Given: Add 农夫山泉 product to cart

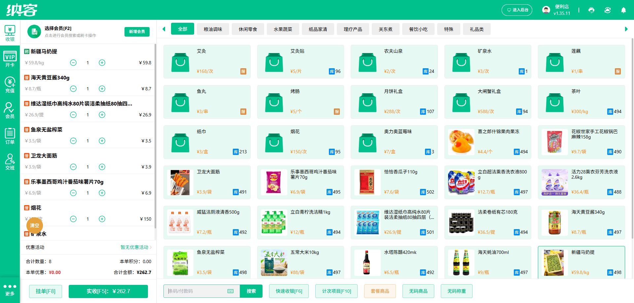Looking at the screenshot, I should [394, 62].
